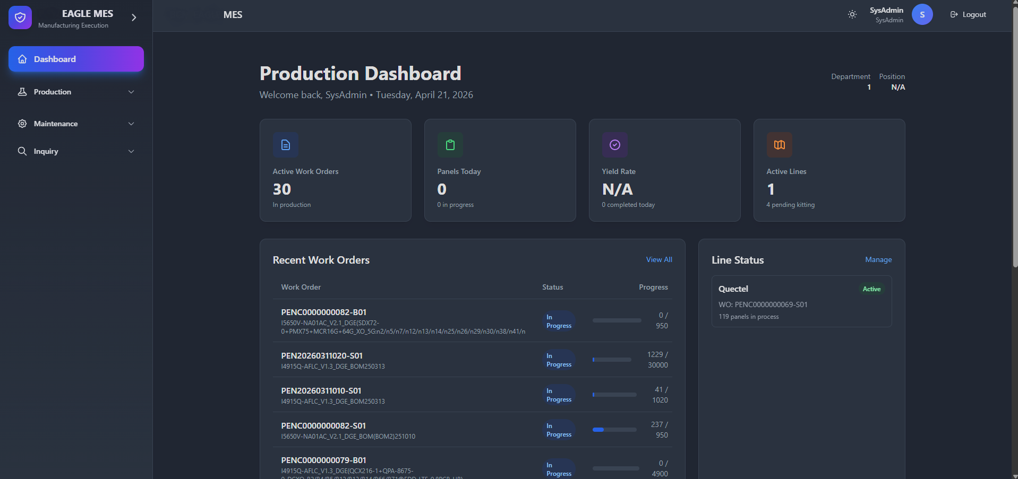Open work order PEN20260311020-S01
The height and width of the screenshot is (479, 1018).
tap(322, 356)
